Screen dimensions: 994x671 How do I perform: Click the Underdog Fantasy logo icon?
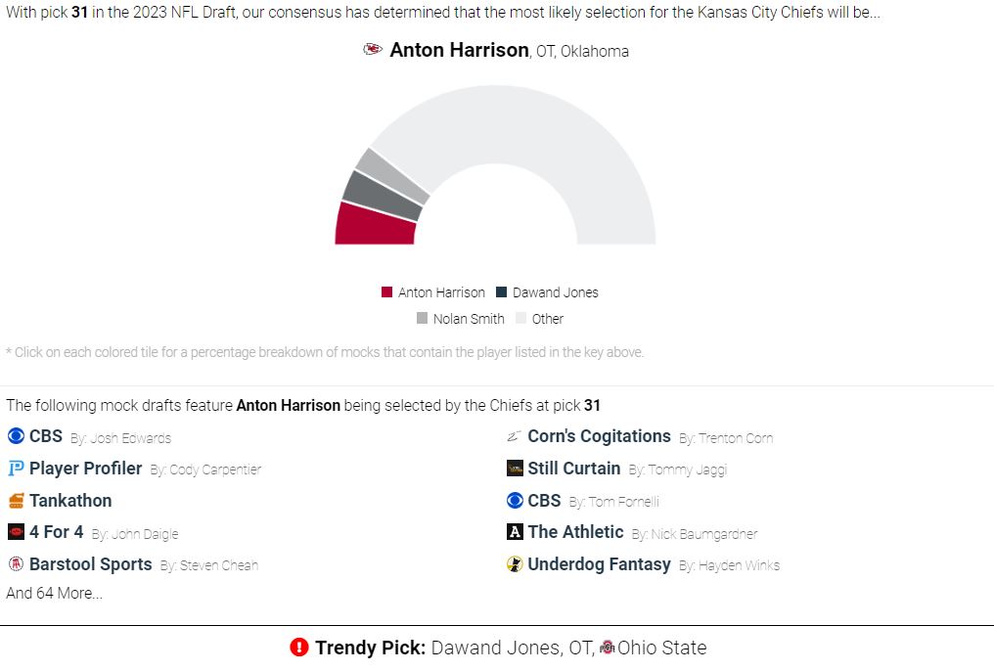point(515,564)
